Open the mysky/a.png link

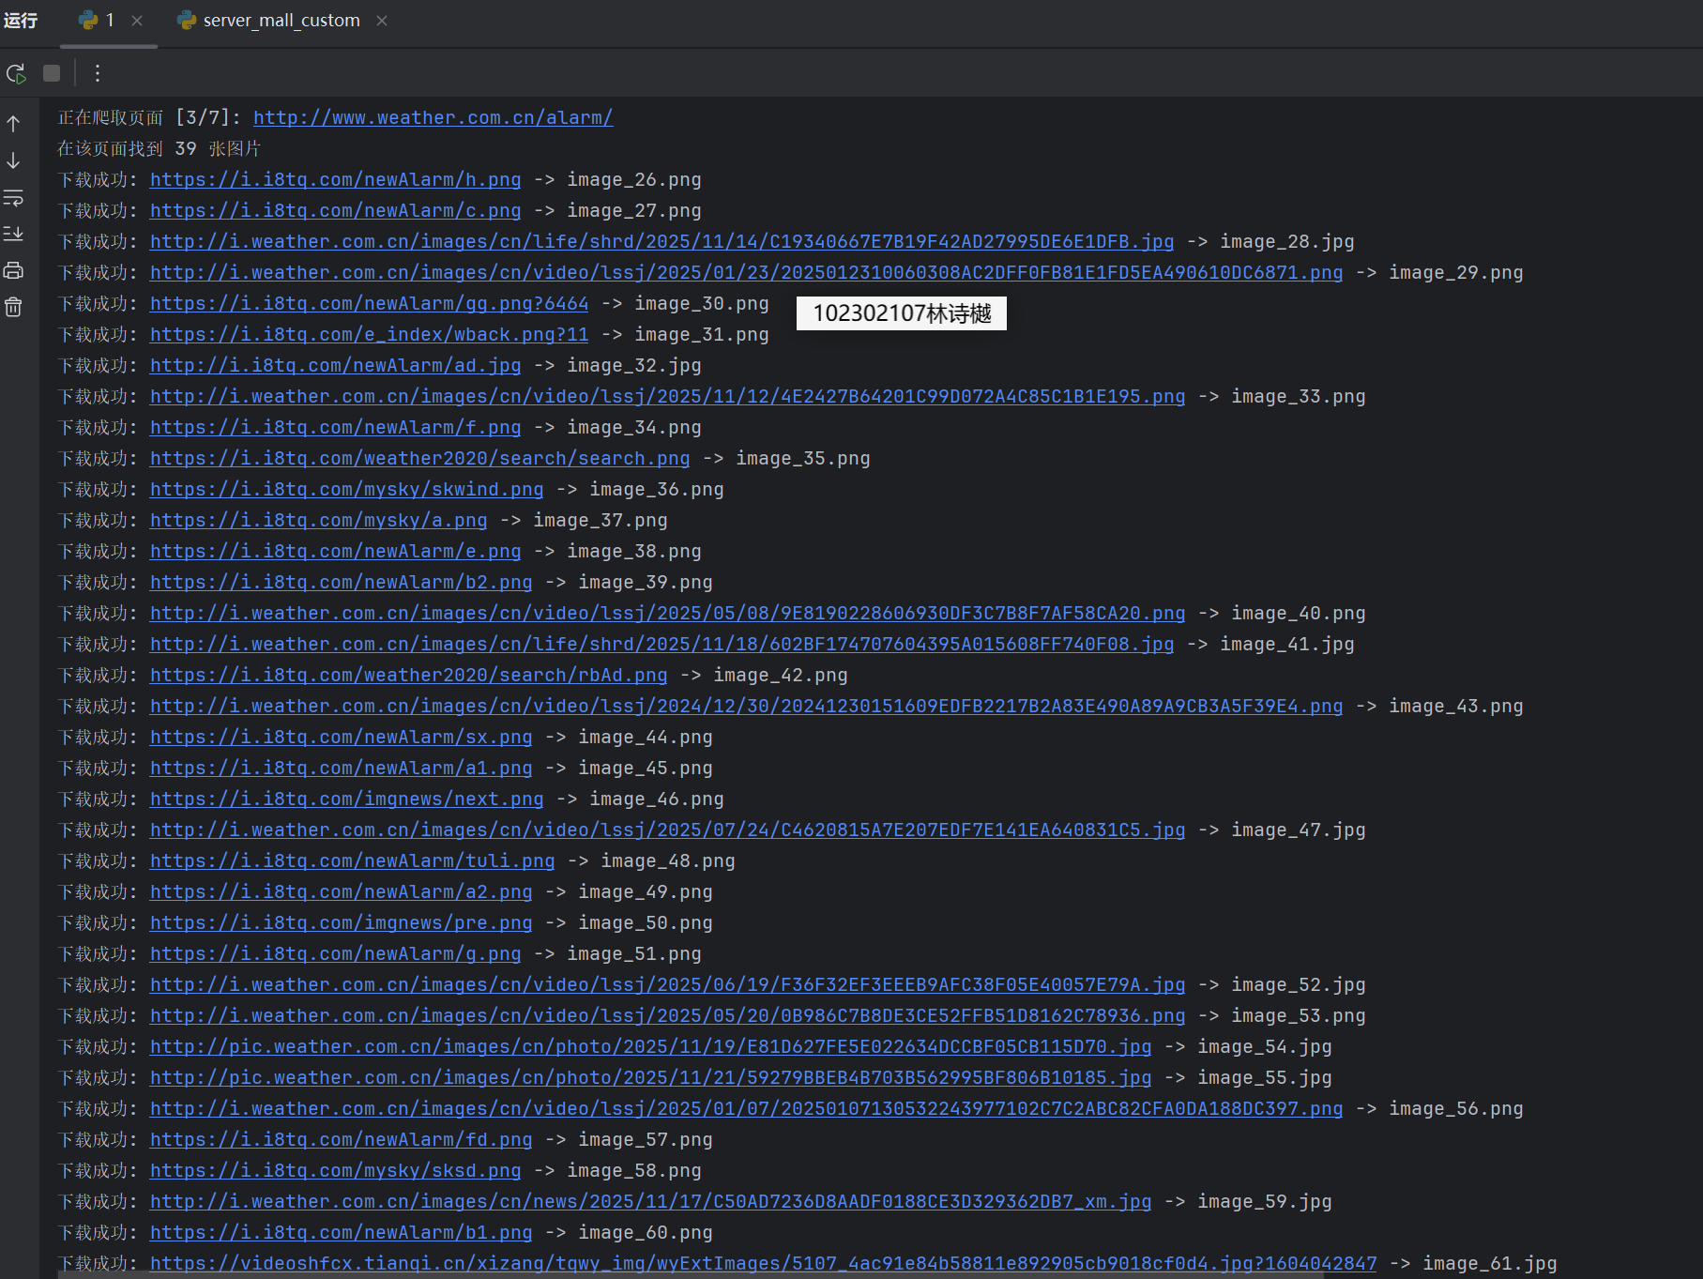click(318, 520)
